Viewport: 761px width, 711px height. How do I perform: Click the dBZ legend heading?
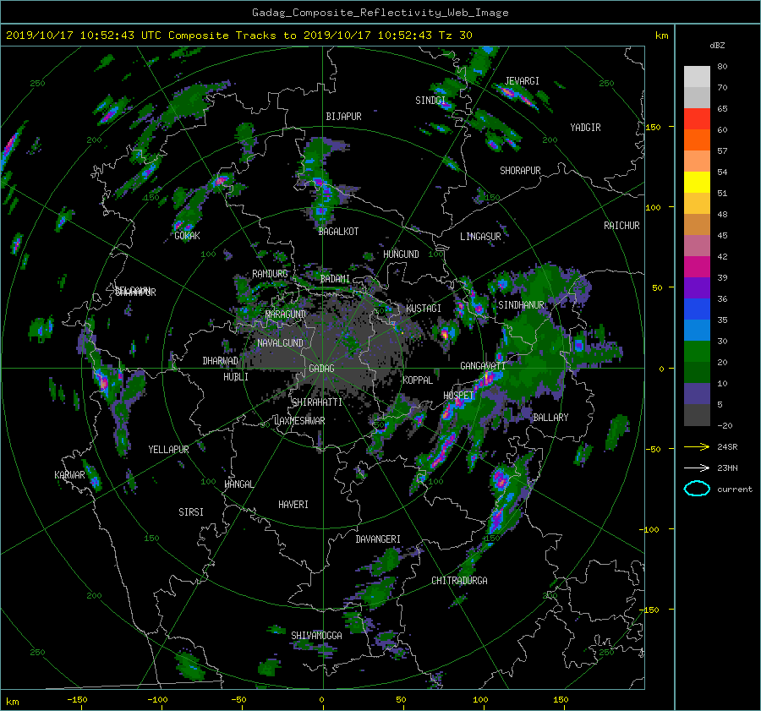coord(717,46)
